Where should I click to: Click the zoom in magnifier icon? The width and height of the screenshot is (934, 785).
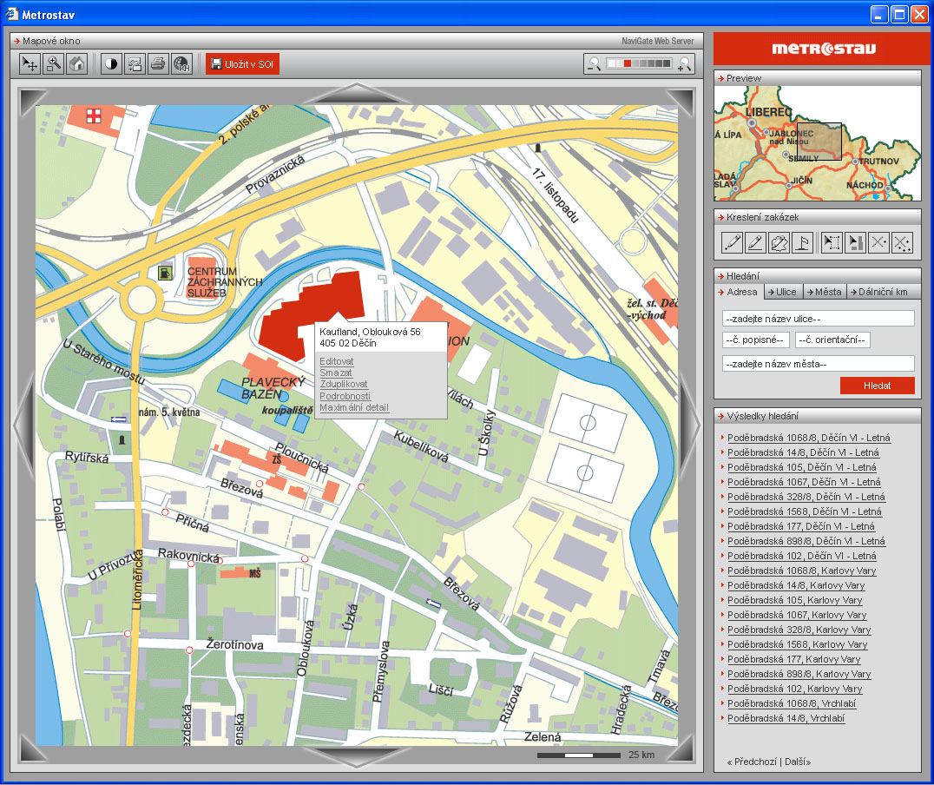coord(685,63)
